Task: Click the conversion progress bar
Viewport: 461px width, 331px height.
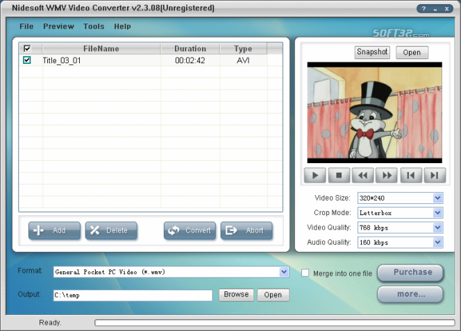Action: point(275,323)
